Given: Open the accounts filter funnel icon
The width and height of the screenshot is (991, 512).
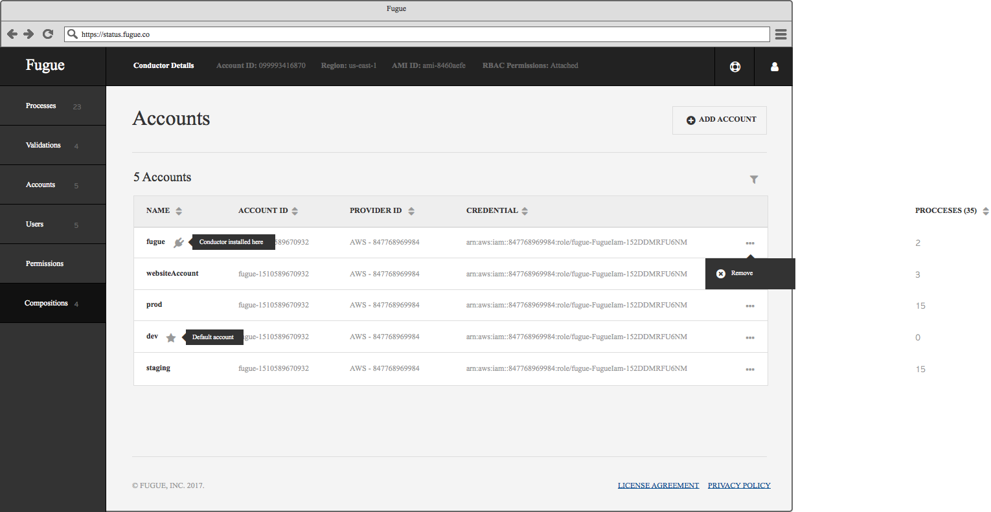Looking at the screenshot, I should [754, 179].
